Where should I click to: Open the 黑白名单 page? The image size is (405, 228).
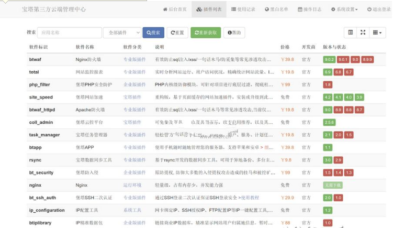click(x=276, y=9)
